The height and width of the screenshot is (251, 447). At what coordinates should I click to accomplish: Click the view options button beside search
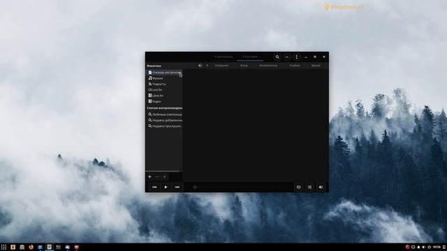click(x=287, y=57)
